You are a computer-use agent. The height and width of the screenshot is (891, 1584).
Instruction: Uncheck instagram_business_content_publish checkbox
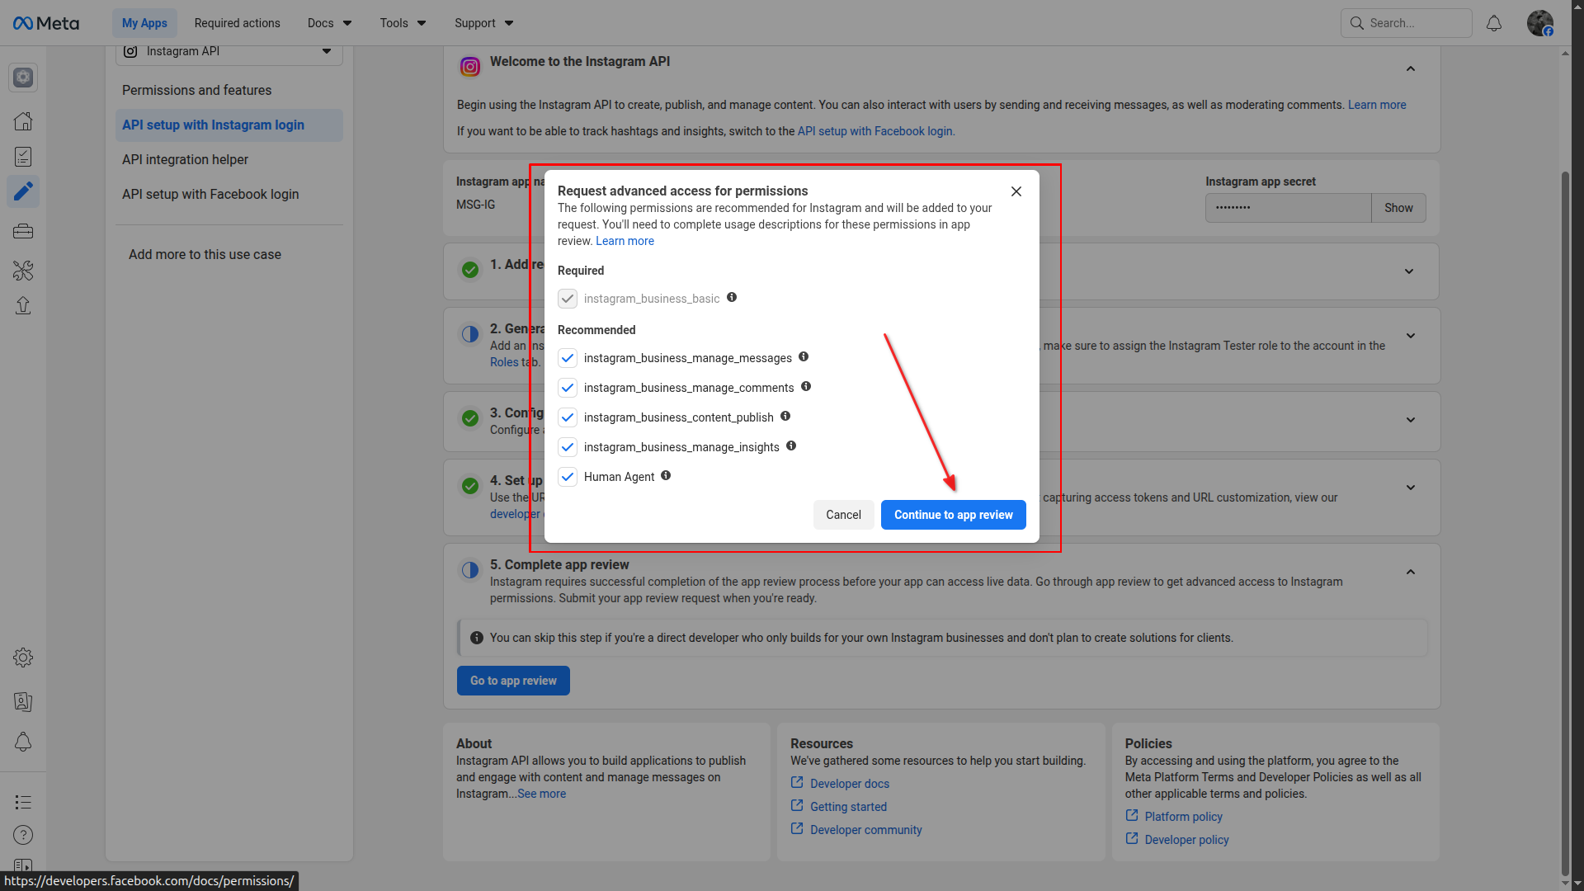[x=568, y=417]
